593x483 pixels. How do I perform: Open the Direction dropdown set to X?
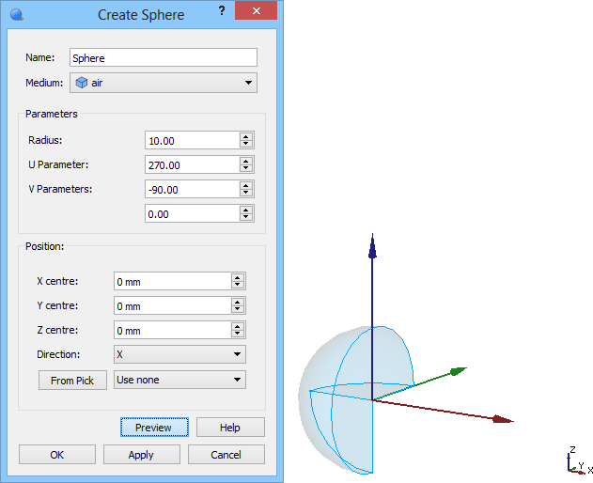(180, 354)
